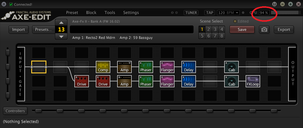
Task: Step to the next preset with the up arrow
Action: coord(61,23)
